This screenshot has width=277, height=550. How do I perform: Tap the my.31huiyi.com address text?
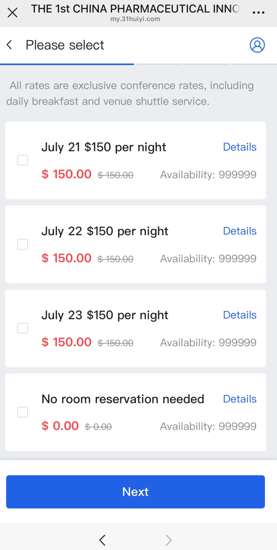pos(135,19)
